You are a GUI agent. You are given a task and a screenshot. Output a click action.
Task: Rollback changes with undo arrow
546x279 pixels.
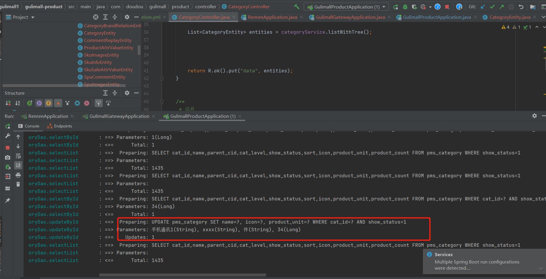[521, 7]
